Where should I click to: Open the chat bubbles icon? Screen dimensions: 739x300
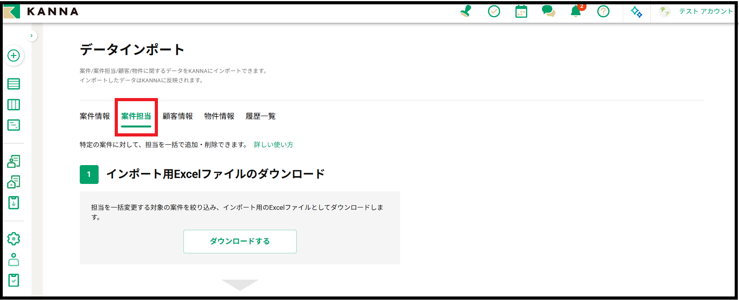(548, 11)
